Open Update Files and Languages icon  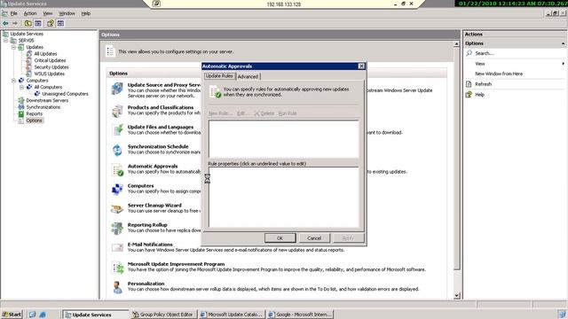(117, 130)
